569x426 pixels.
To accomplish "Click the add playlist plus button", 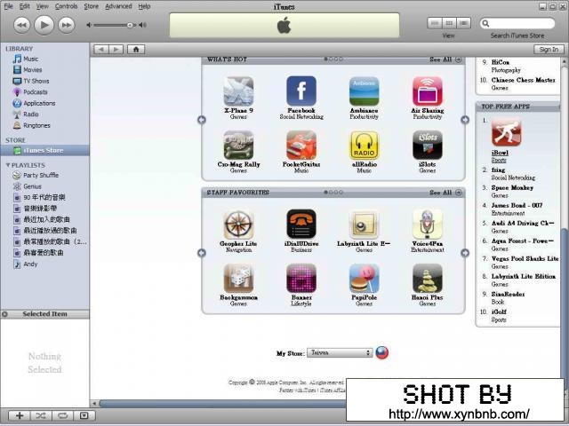I will 20,415.
